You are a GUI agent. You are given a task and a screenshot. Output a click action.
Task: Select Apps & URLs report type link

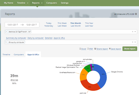click(59, 38)
